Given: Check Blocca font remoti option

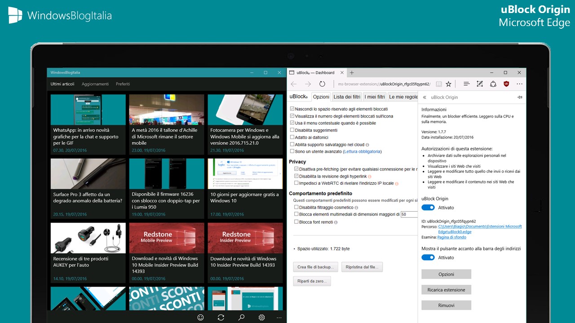Looking at the screenshot, I should pyautogui.click(x=296, y=222).
